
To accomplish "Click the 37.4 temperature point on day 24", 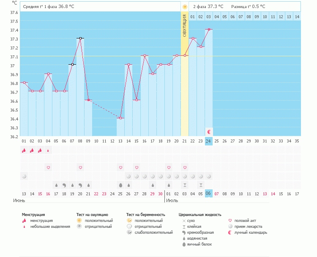I will click(x=209, y=30).
